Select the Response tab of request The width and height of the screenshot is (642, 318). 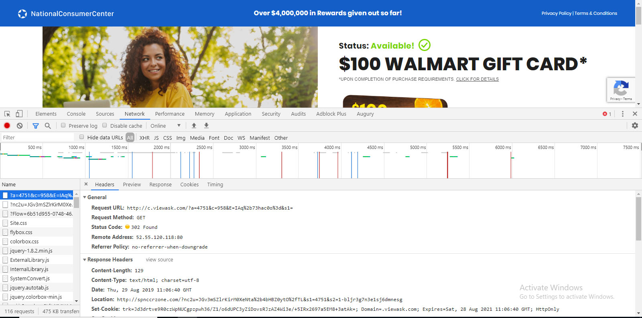[x=160, y=185]
